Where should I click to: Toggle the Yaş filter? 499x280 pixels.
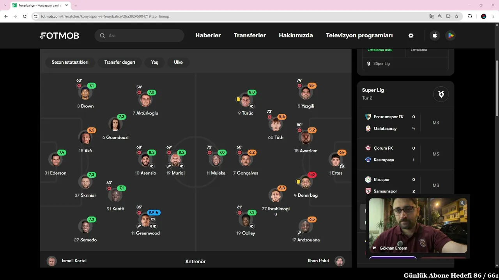(x=154, y=62)
